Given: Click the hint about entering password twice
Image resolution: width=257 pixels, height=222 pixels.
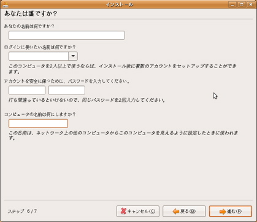Looking at the screenshot, I should click(87, 100).
